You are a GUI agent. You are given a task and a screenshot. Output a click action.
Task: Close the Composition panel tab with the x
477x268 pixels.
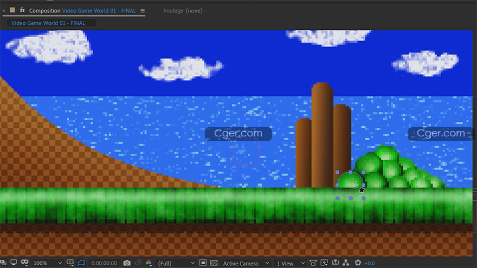[x=4, y=11]
